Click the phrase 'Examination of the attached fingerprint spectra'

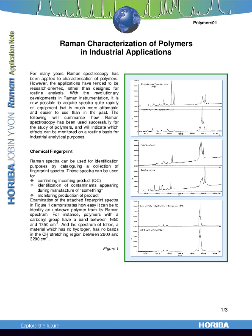[x=74, y=200]
